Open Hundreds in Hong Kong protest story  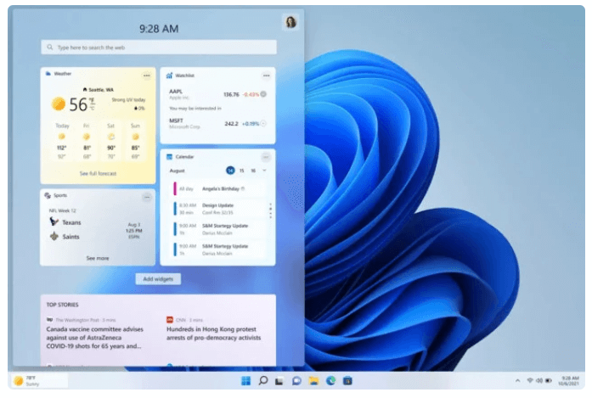point(214,334)
